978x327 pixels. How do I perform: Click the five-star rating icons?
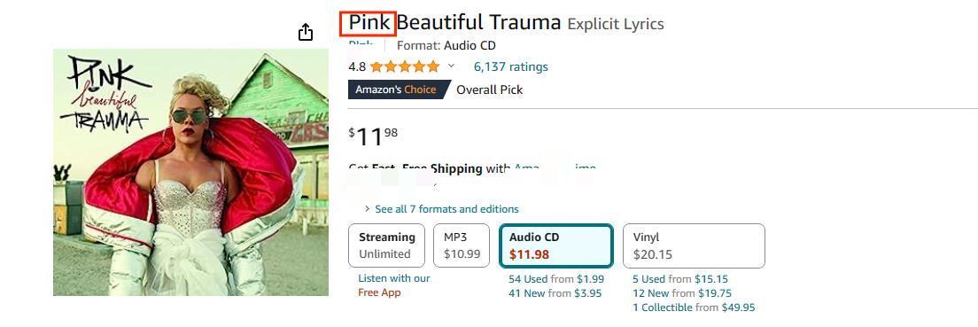click(405, 66)
